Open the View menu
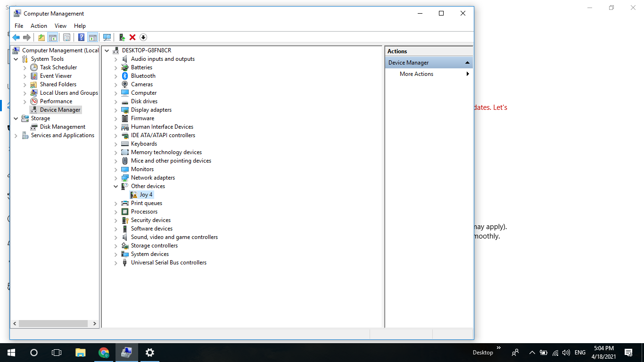Viewport: 644px width, 362px height. [60, 26]
